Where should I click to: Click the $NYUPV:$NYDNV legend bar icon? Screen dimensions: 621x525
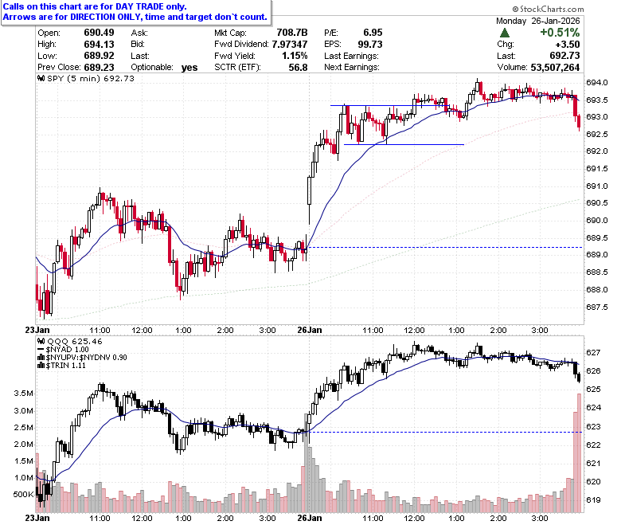tap(41, 358)
